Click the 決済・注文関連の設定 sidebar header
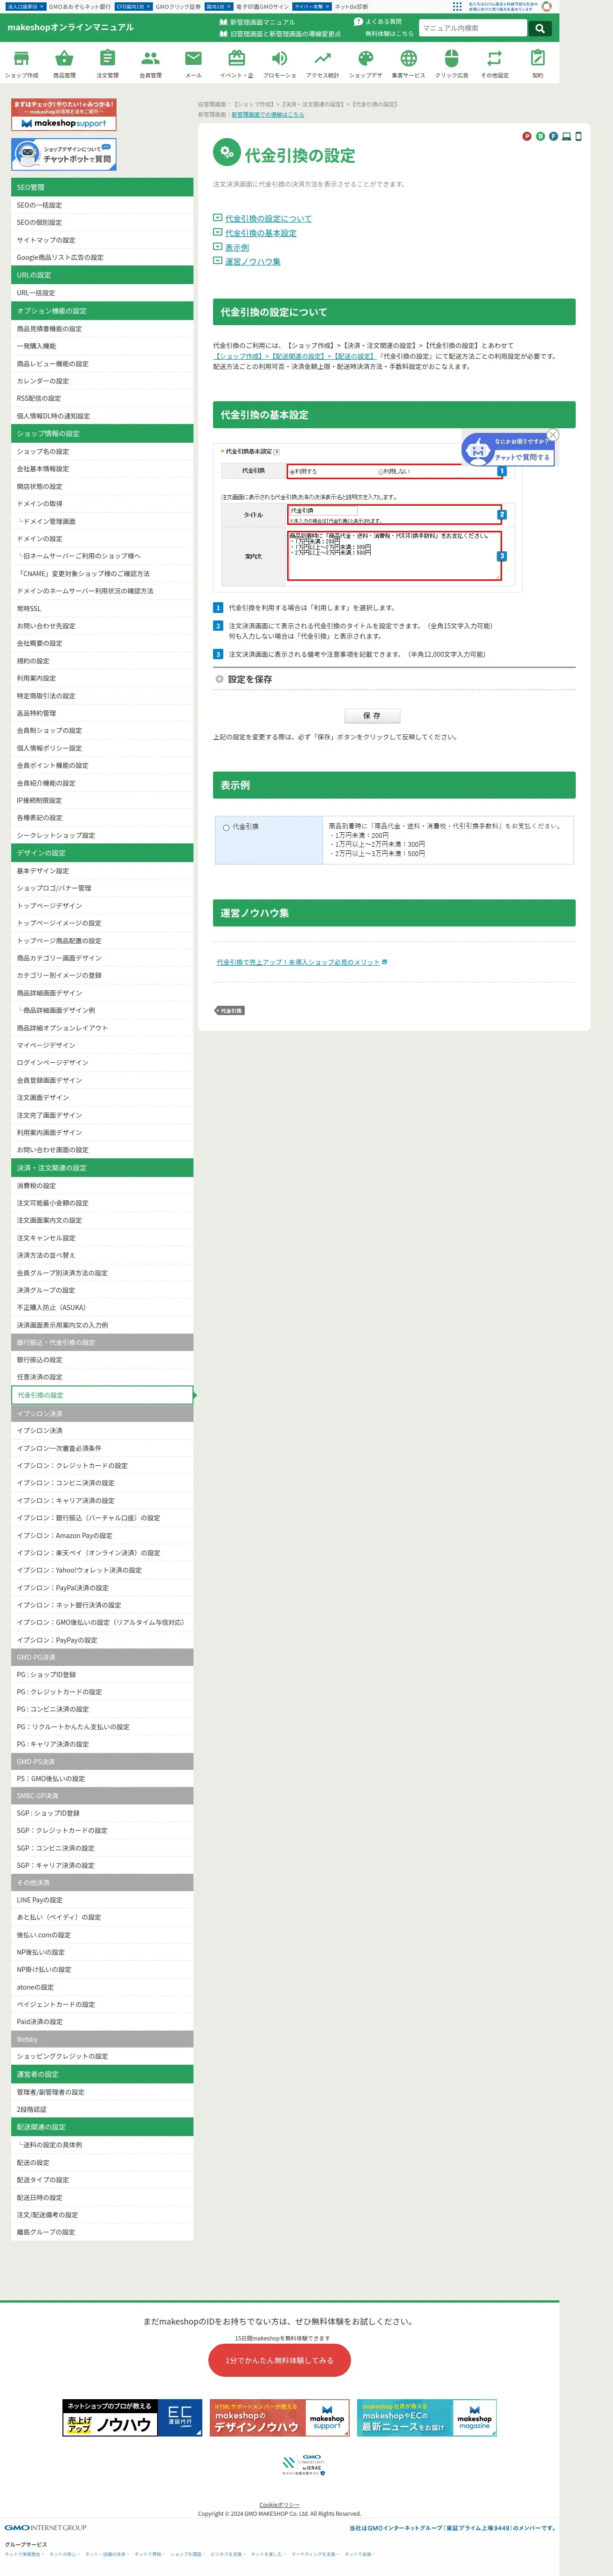The image size is (613, 2576). coord(102,1168)
